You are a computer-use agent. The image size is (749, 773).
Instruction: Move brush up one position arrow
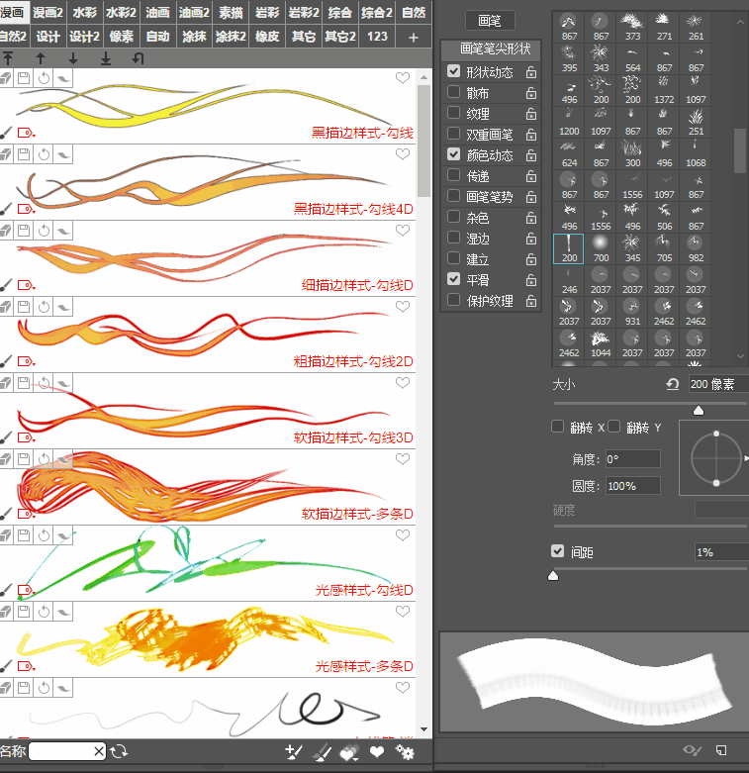coord(41,58)
